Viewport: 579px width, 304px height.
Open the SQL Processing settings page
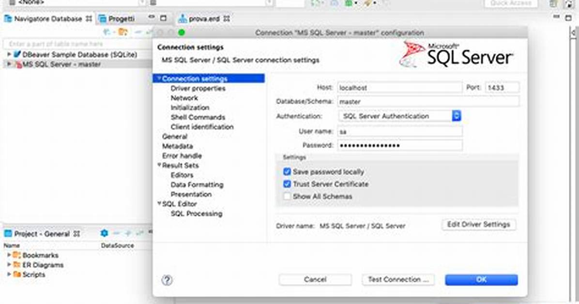(197, 213)
